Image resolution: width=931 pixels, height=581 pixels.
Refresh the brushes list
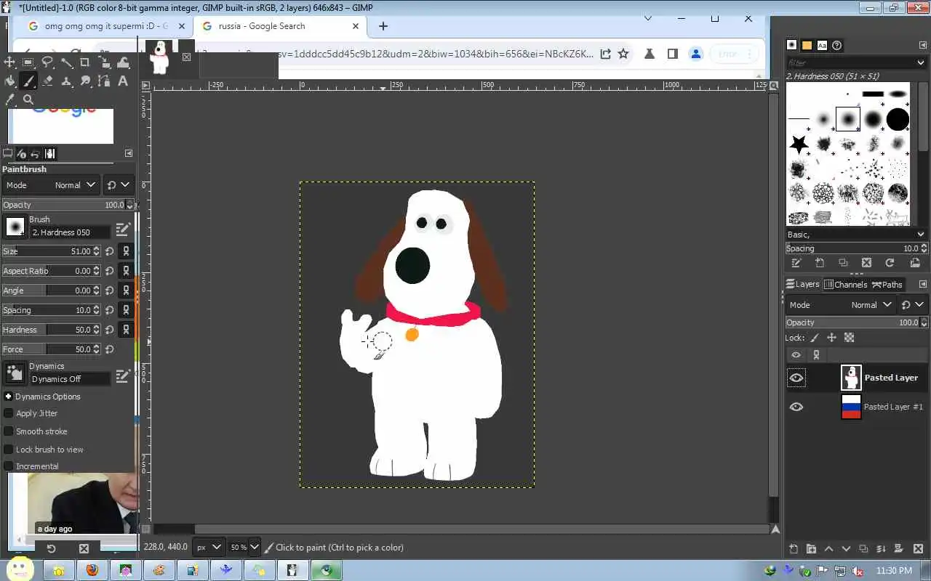click(x=890, y=263)
